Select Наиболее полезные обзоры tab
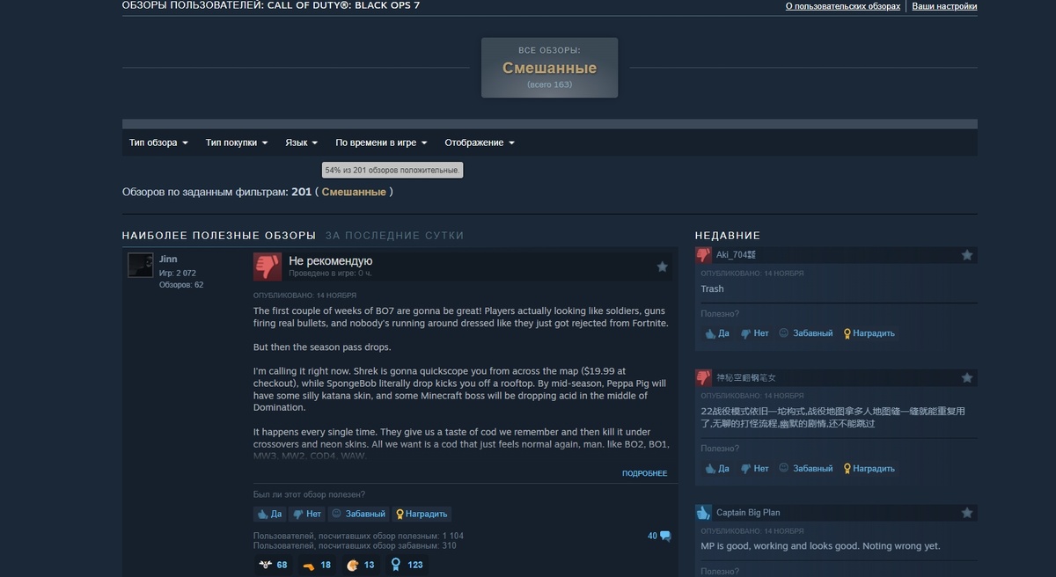The height and width of the screenshot is (577, 1056). [x=218, y=236]
